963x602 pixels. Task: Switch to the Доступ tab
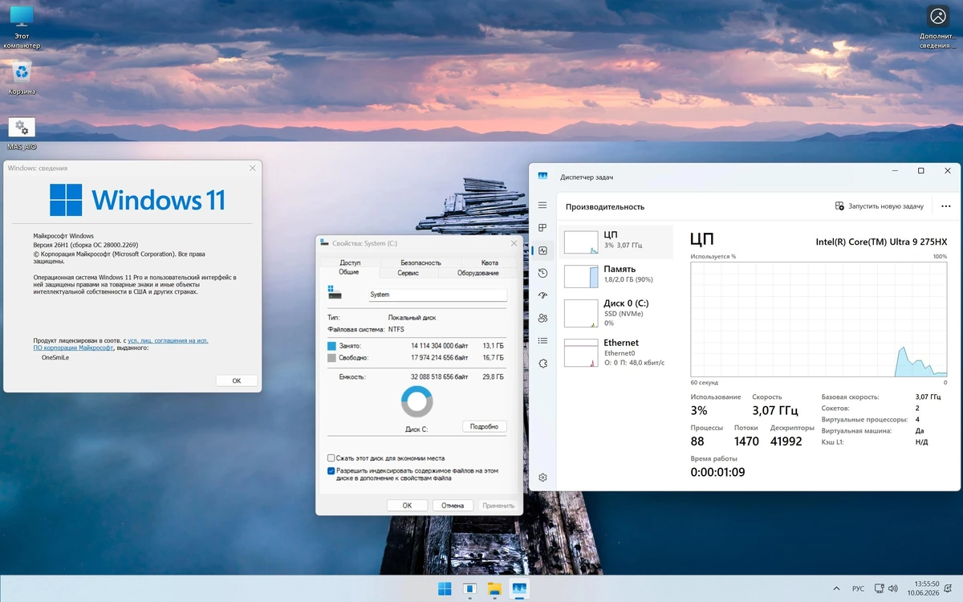tap(350, 262)
